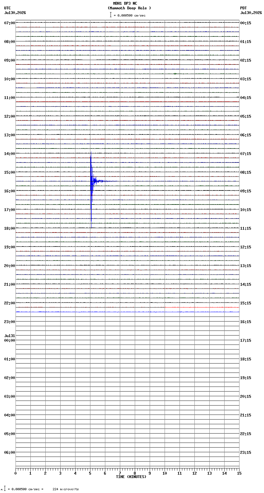
Task: Click the '(Mammoth Deep Hole )' subtitle
Action: pyautogui.click(x=129, y=8)
